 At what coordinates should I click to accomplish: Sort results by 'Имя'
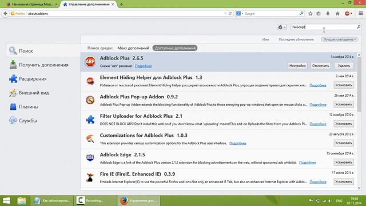click(265, 39)
